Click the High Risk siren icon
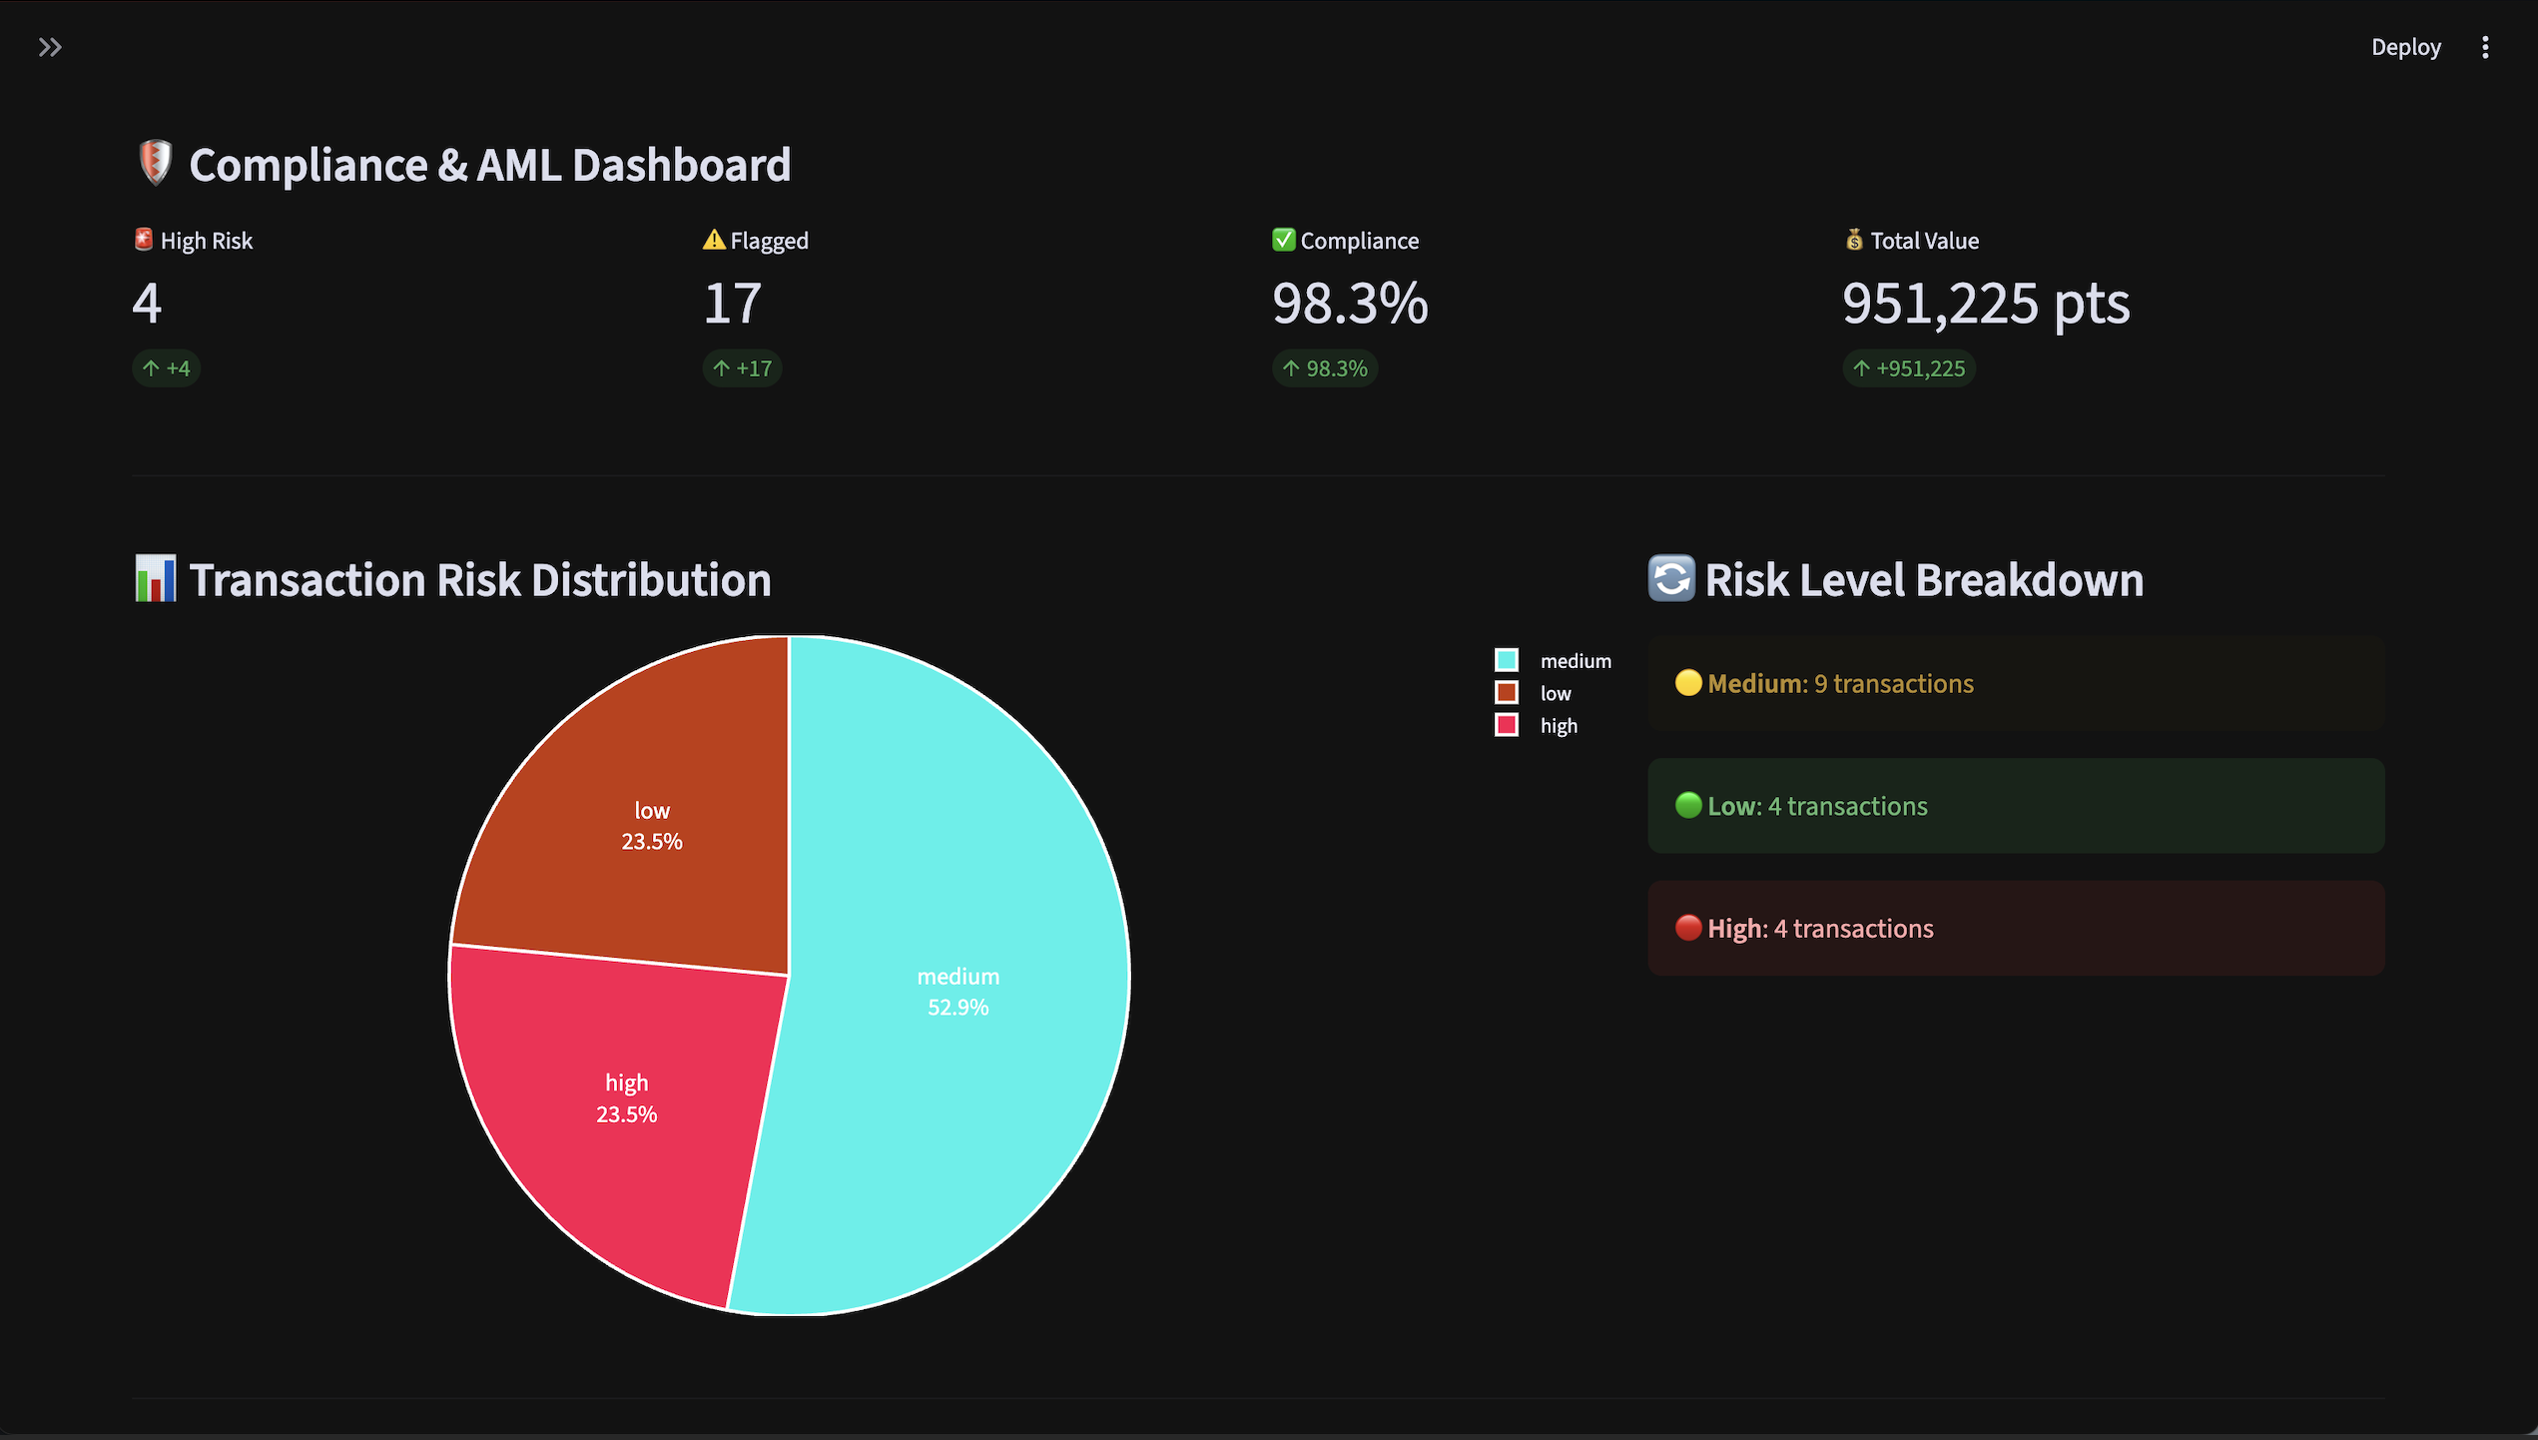2538x1440 pixels. coord(144,240)
